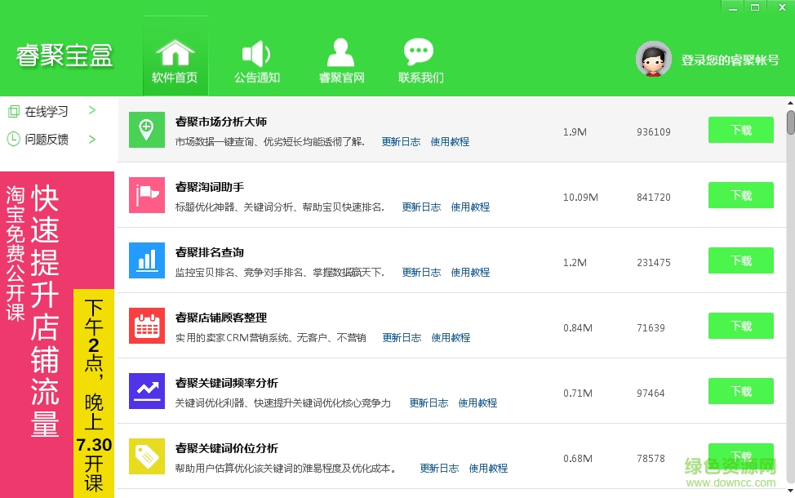
Task: Open 公告通知 speaker announcements
Action: (256, 61)
